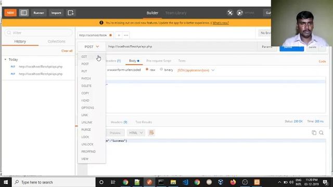Show hidden system tray icons
Viewport: 333px width, 187px height.
tap(279, 182)
